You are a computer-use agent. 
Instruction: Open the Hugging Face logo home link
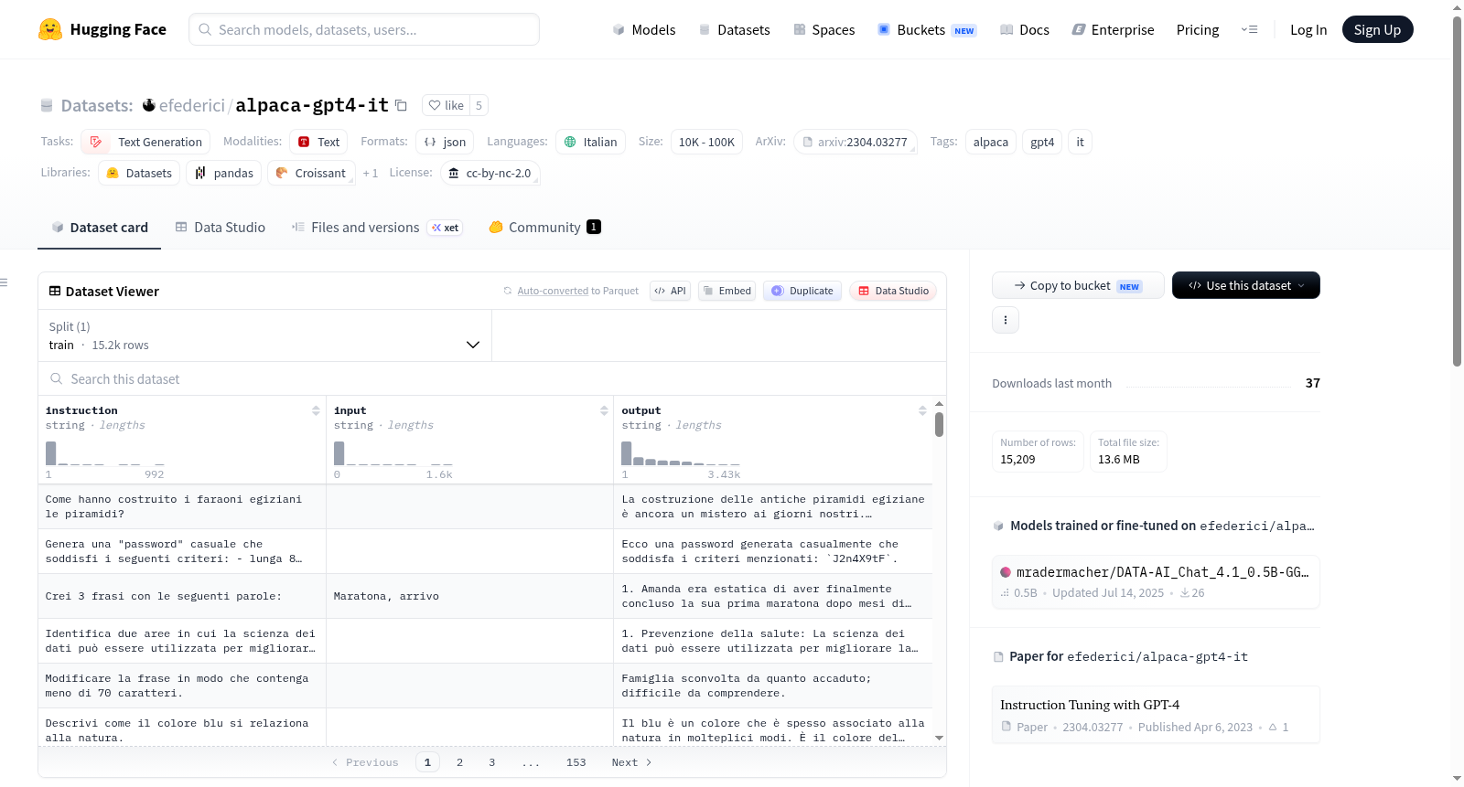[102, 29]
